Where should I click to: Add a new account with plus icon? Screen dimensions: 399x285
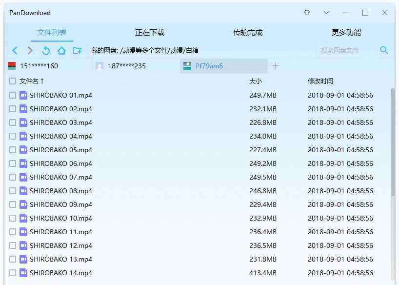[275, 66]
